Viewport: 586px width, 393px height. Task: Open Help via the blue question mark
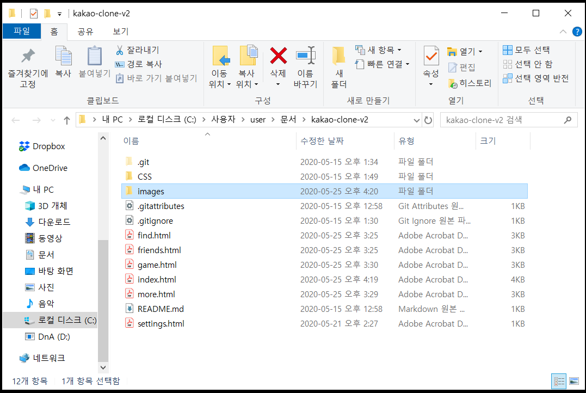click(577, 32)
